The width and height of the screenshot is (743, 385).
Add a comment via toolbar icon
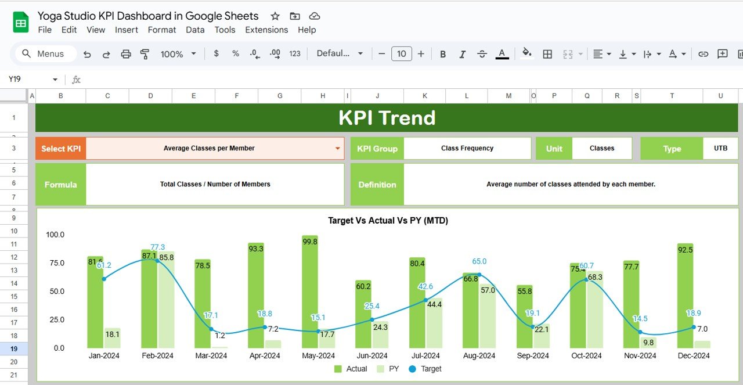click(722, 54)
